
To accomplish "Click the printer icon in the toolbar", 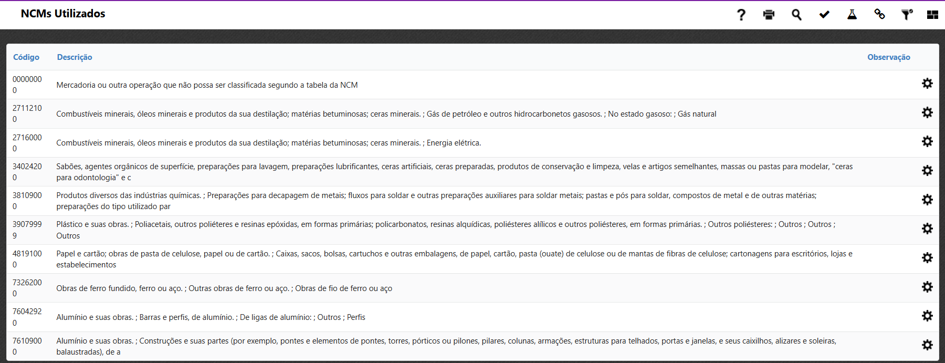I will [769, 15].
